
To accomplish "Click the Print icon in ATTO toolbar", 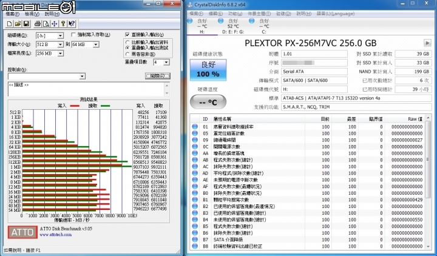I will pyautogui.click(x=38, y=24).
